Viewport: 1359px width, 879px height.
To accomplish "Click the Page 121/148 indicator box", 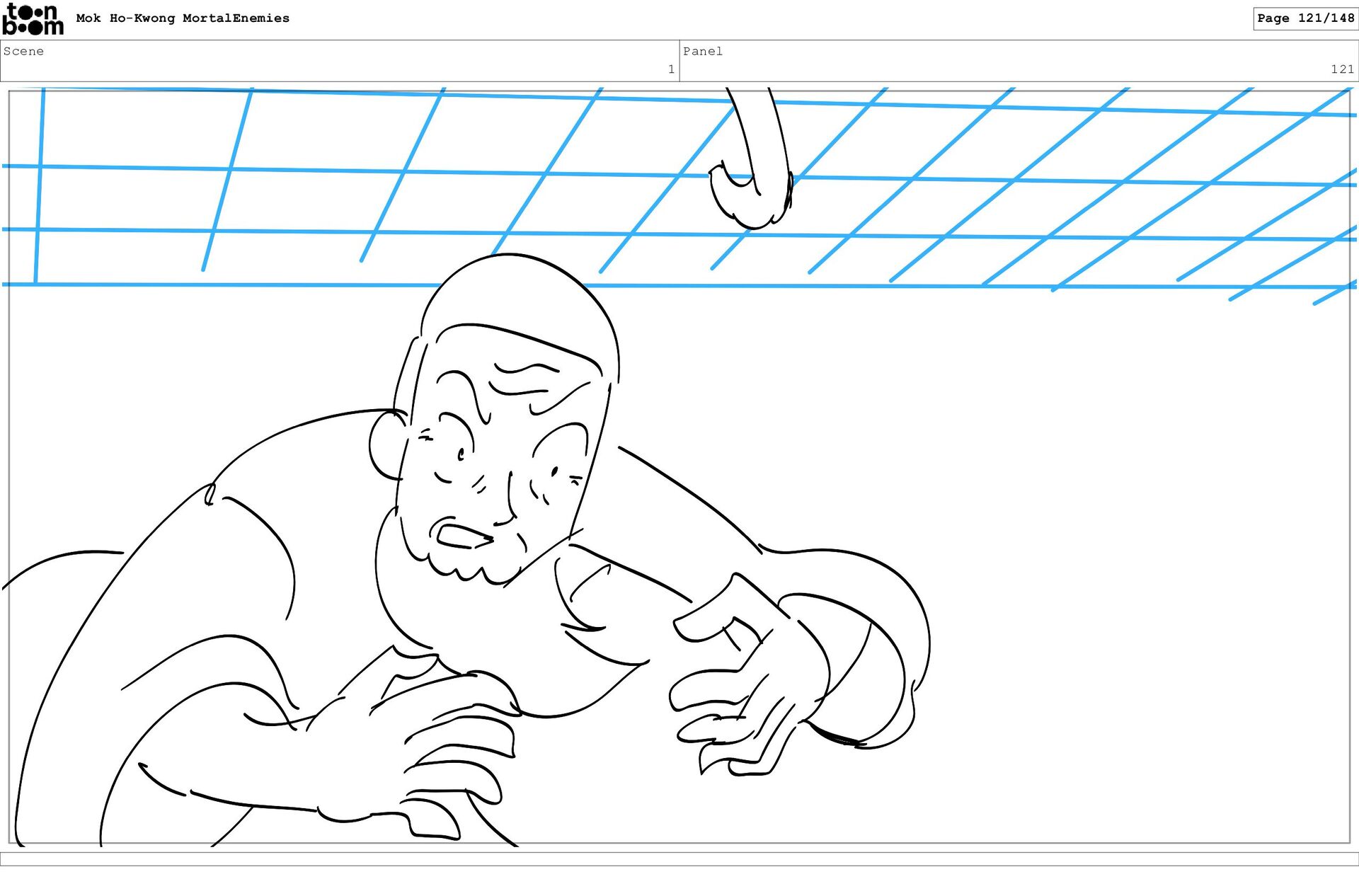I will (x=1305, y=18).
